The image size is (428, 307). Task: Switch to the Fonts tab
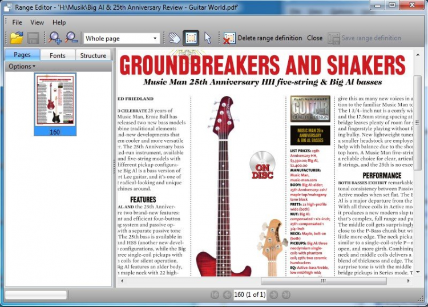pos(58,55)
